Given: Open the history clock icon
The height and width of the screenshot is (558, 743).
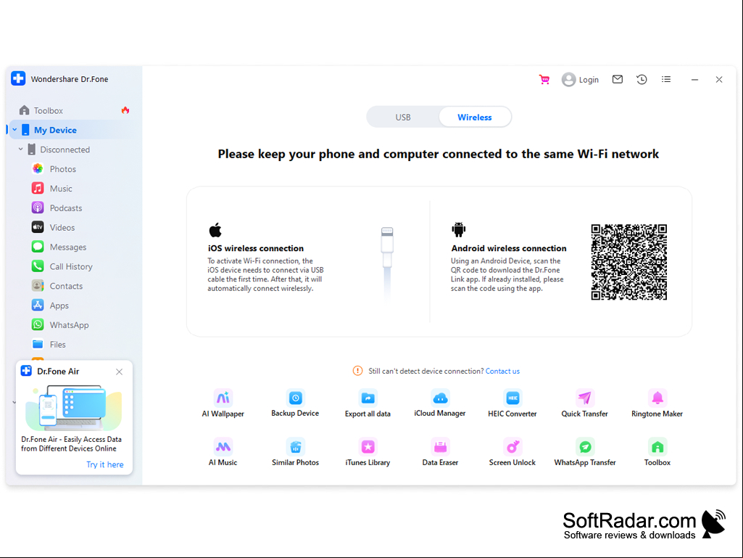Looking at the screenshot, I should pyautogui.click(x=642, y=79).
